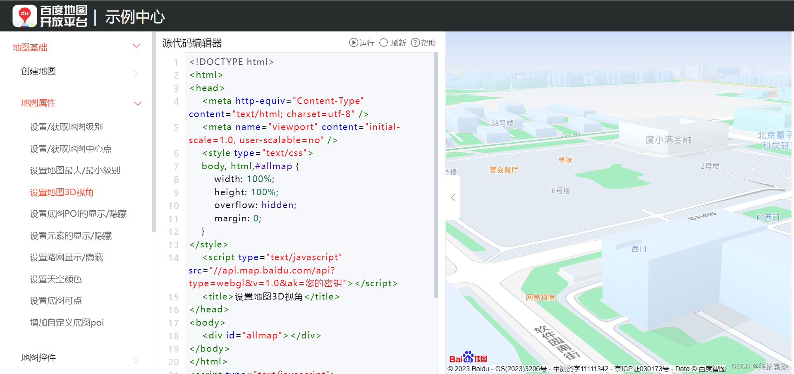Click the sidebar menu vertical scrollbar
This screenshot has width=794, height=374.
click(x=154, y=132)
